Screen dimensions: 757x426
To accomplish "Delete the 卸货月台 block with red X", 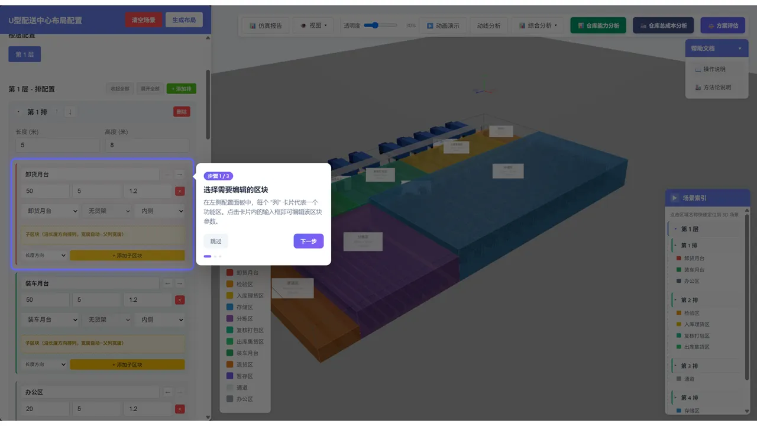I will coord(180,191).
